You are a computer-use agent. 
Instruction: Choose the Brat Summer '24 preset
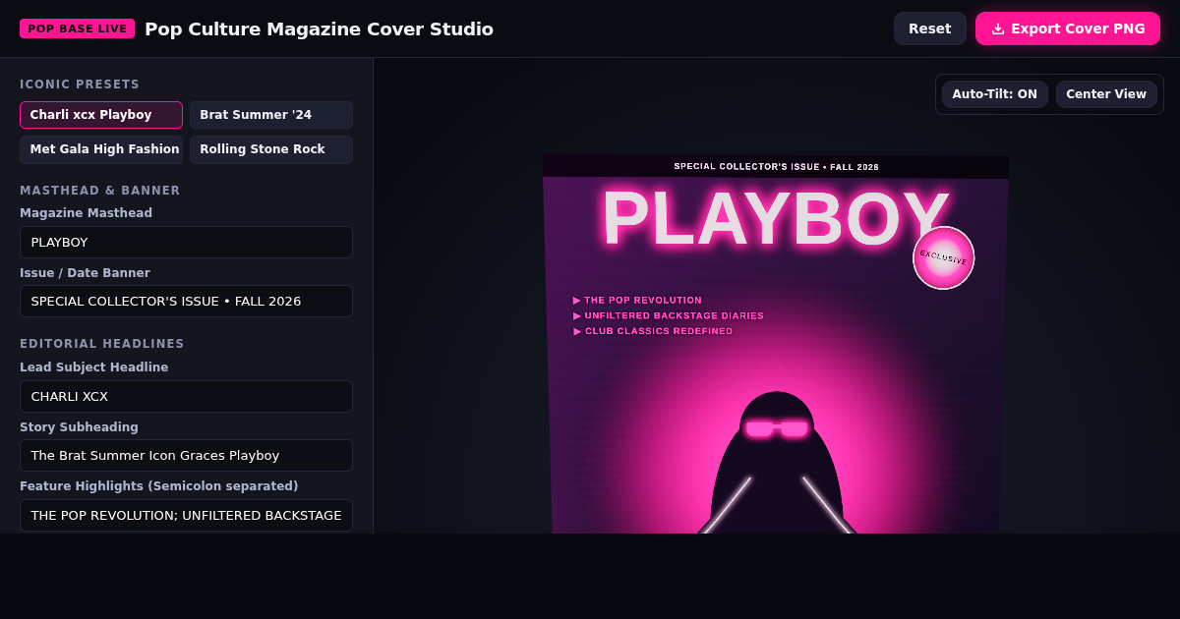271,115
